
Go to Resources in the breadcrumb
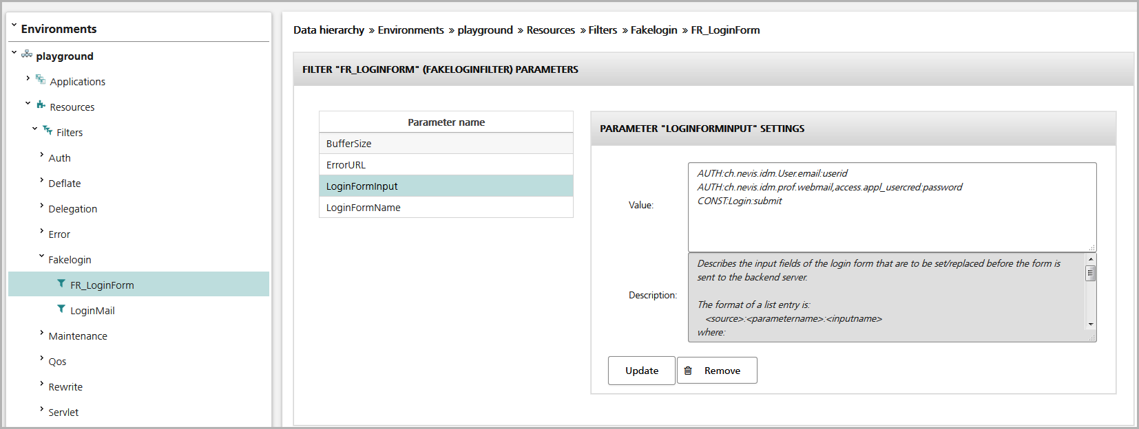pos(550,30)
